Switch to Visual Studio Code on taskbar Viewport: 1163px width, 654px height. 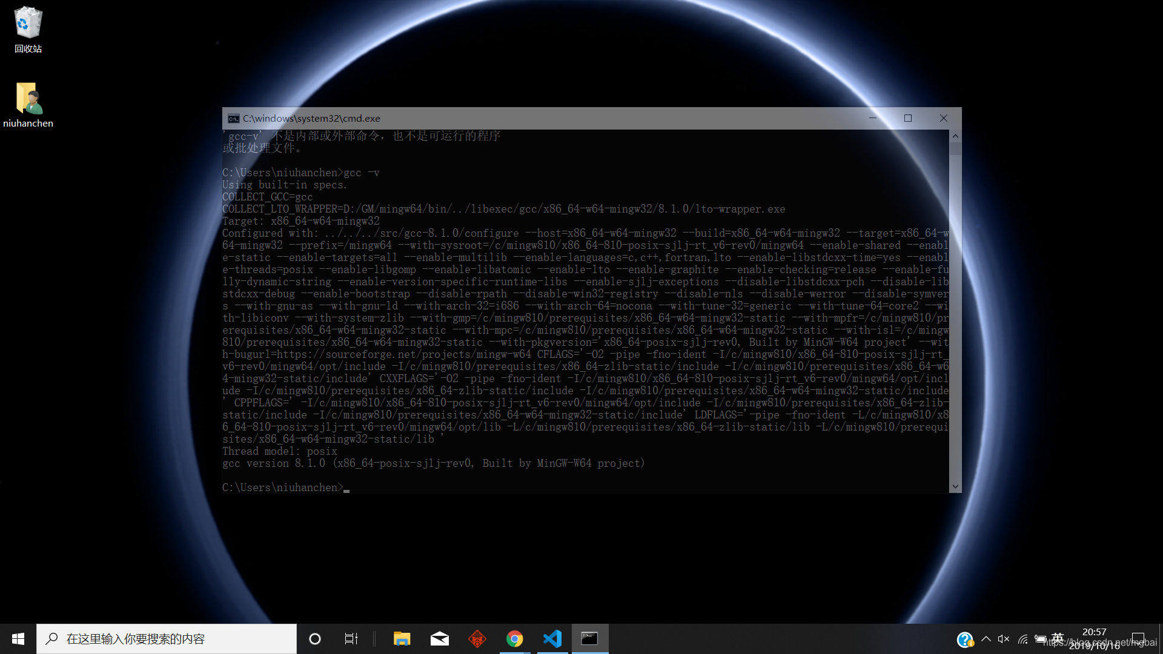pyautogui.click(x=552, y=639)
